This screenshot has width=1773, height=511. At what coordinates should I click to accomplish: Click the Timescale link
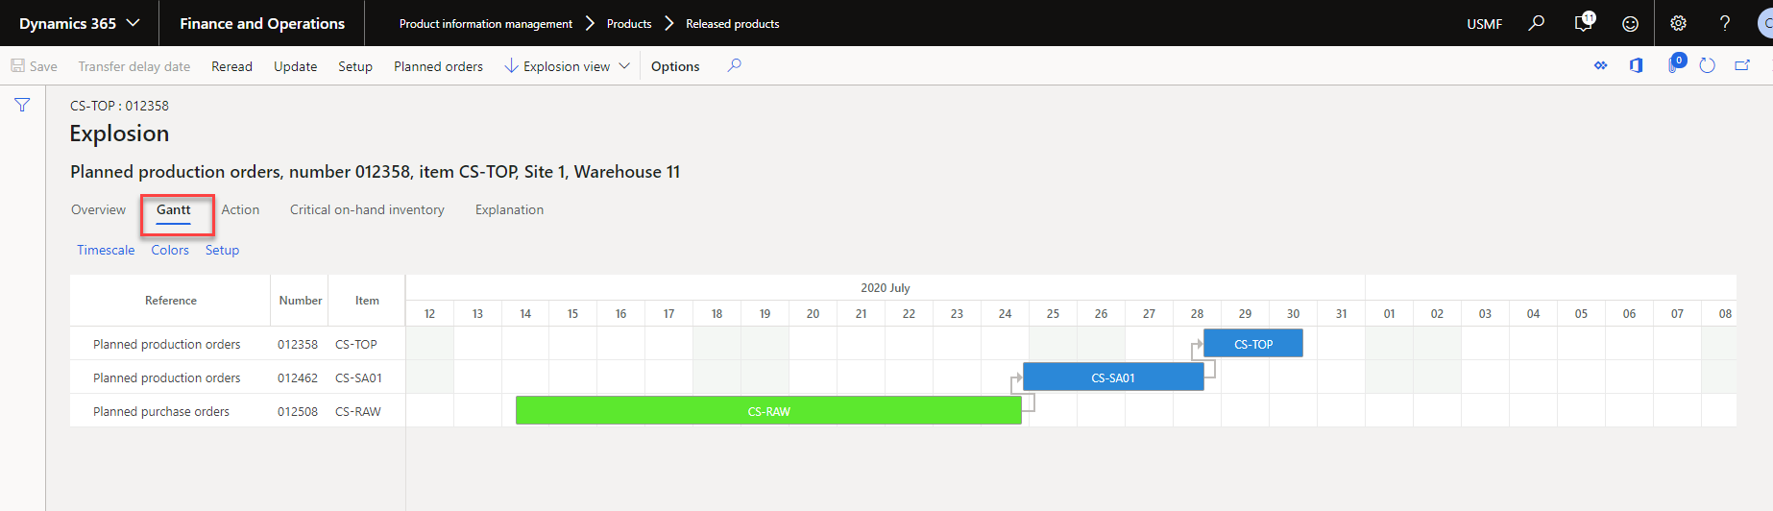[106, 250]
